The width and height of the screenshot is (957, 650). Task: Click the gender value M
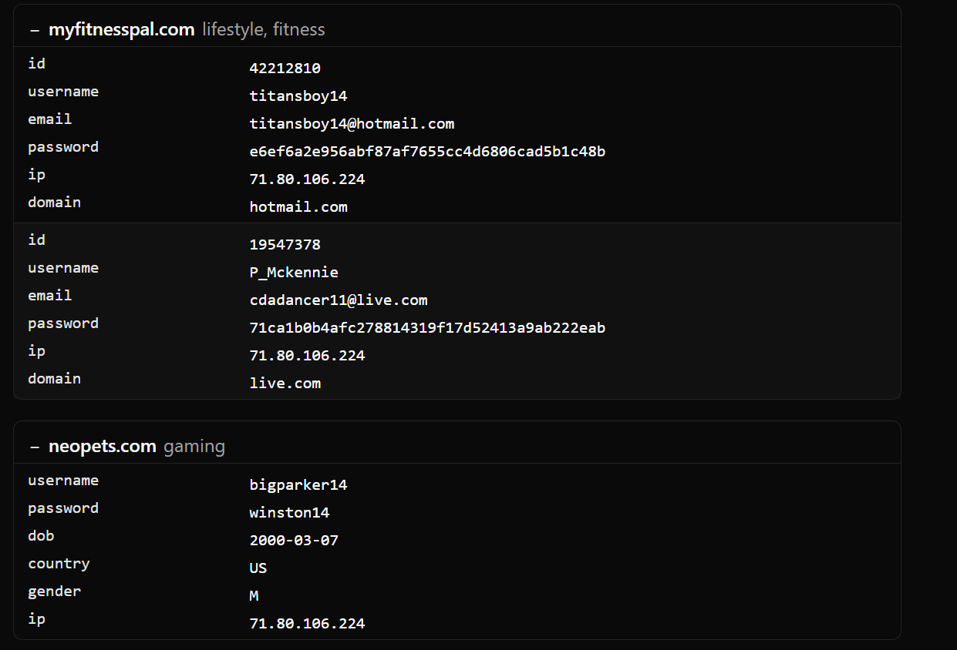pos(254,596)
